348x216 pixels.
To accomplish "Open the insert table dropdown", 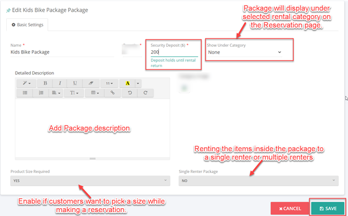I will 95,93.
